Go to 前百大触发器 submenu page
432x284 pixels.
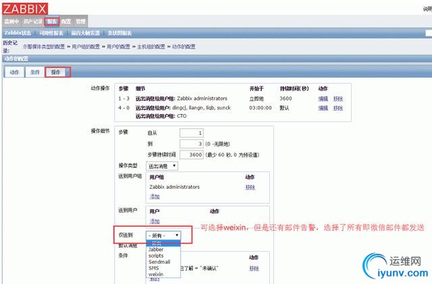86,33
